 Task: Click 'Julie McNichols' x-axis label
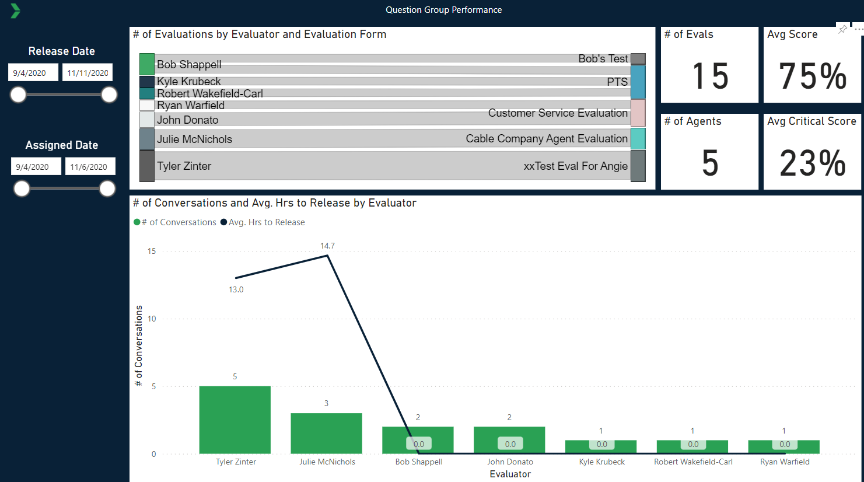click(327, 462)
